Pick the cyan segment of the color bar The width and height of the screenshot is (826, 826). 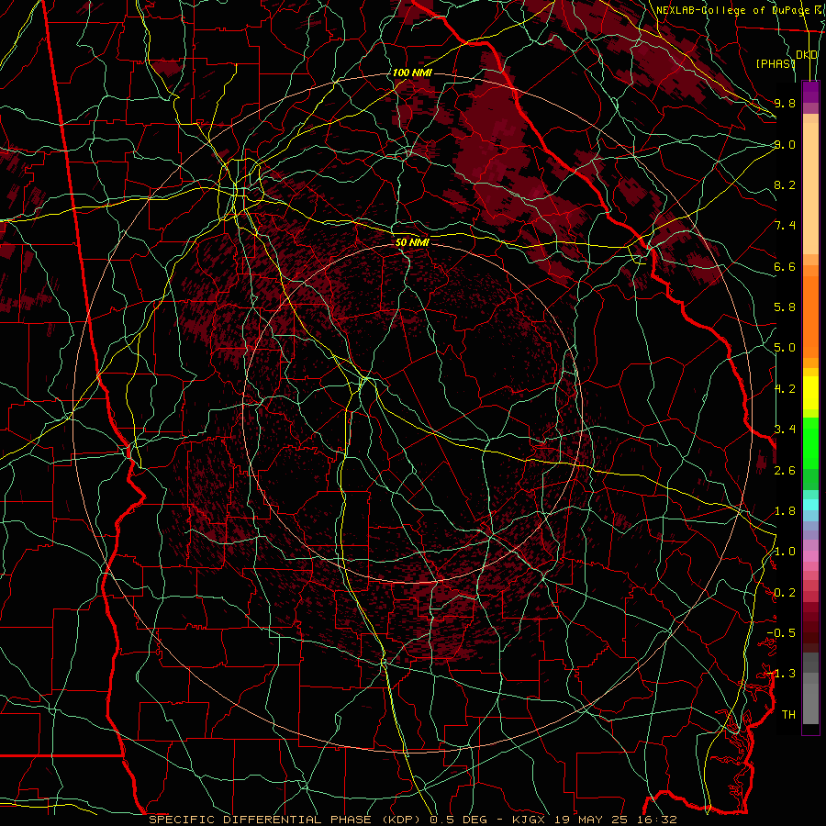click(x=810, y=504)
